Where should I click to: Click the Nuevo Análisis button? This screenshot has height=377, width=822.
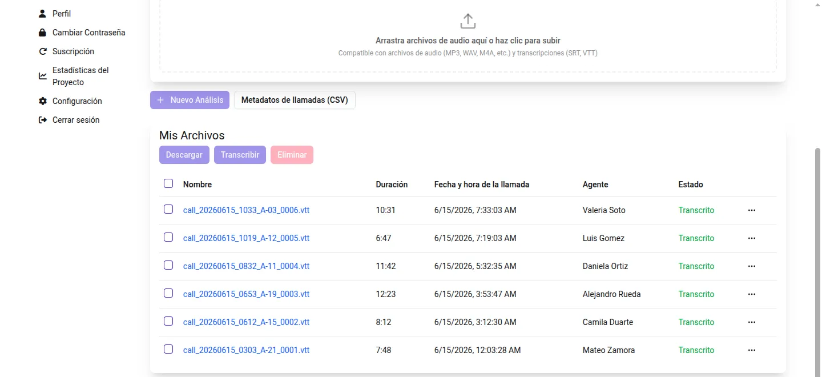(190, 100)
